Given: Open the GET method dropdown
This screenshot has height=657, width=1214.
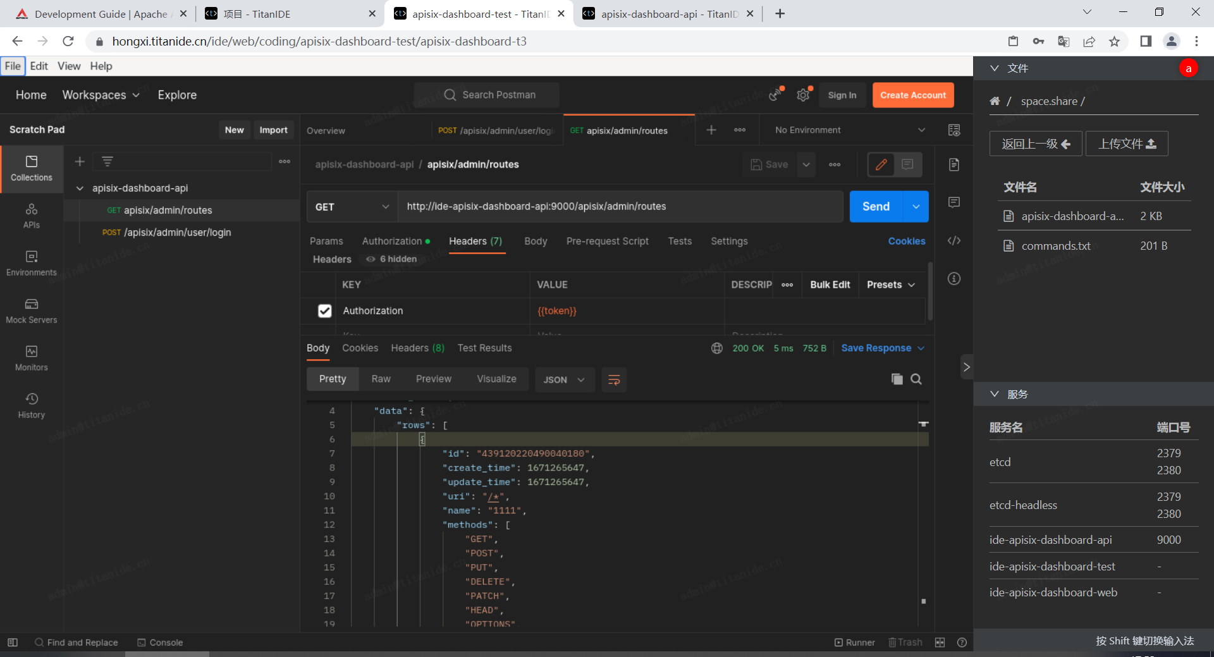Looking at the screenshot, I should [x=352, y=207].
